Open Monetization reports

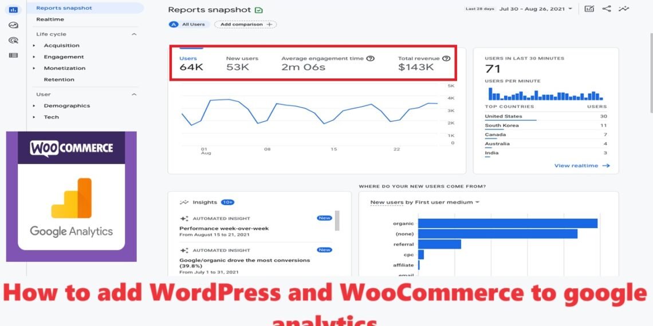[x=65, y=68]
